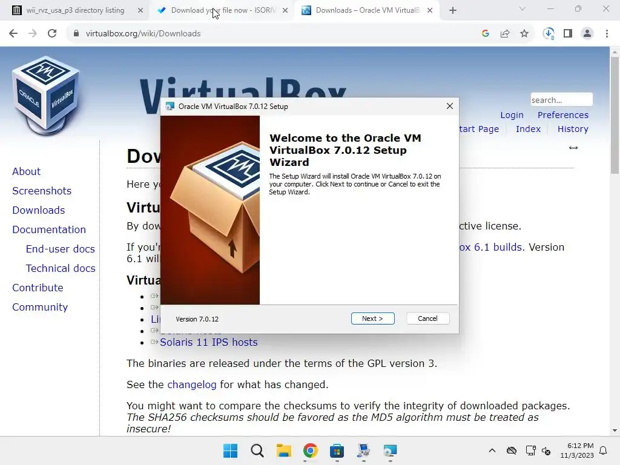Show hidden system tray icons
This screenshot has height=465, width=620.
[492, 450]
